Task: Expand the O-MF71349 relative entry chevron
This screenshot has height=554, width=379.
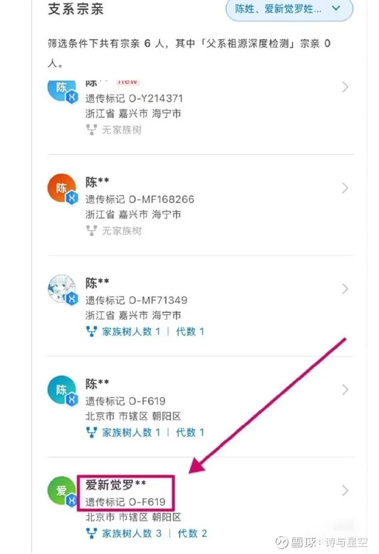Action: (345, 289)
